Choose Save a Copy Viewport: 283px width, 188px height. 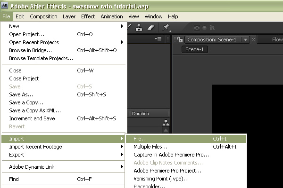pos(63,102)
